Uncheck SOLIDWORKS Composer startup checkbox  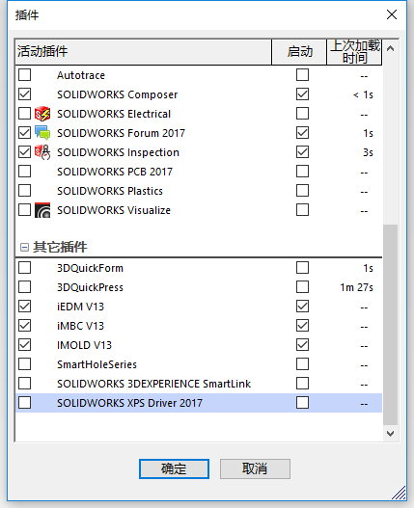coord(302,94)
